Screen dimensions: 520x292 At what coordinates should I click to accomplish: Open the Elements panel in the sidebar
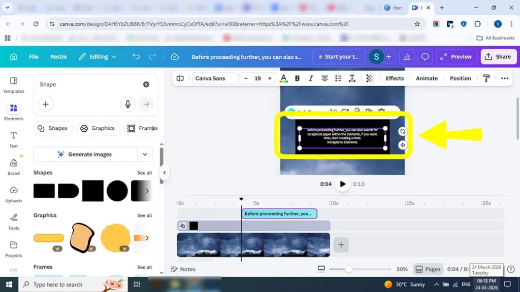coord(14,111)
